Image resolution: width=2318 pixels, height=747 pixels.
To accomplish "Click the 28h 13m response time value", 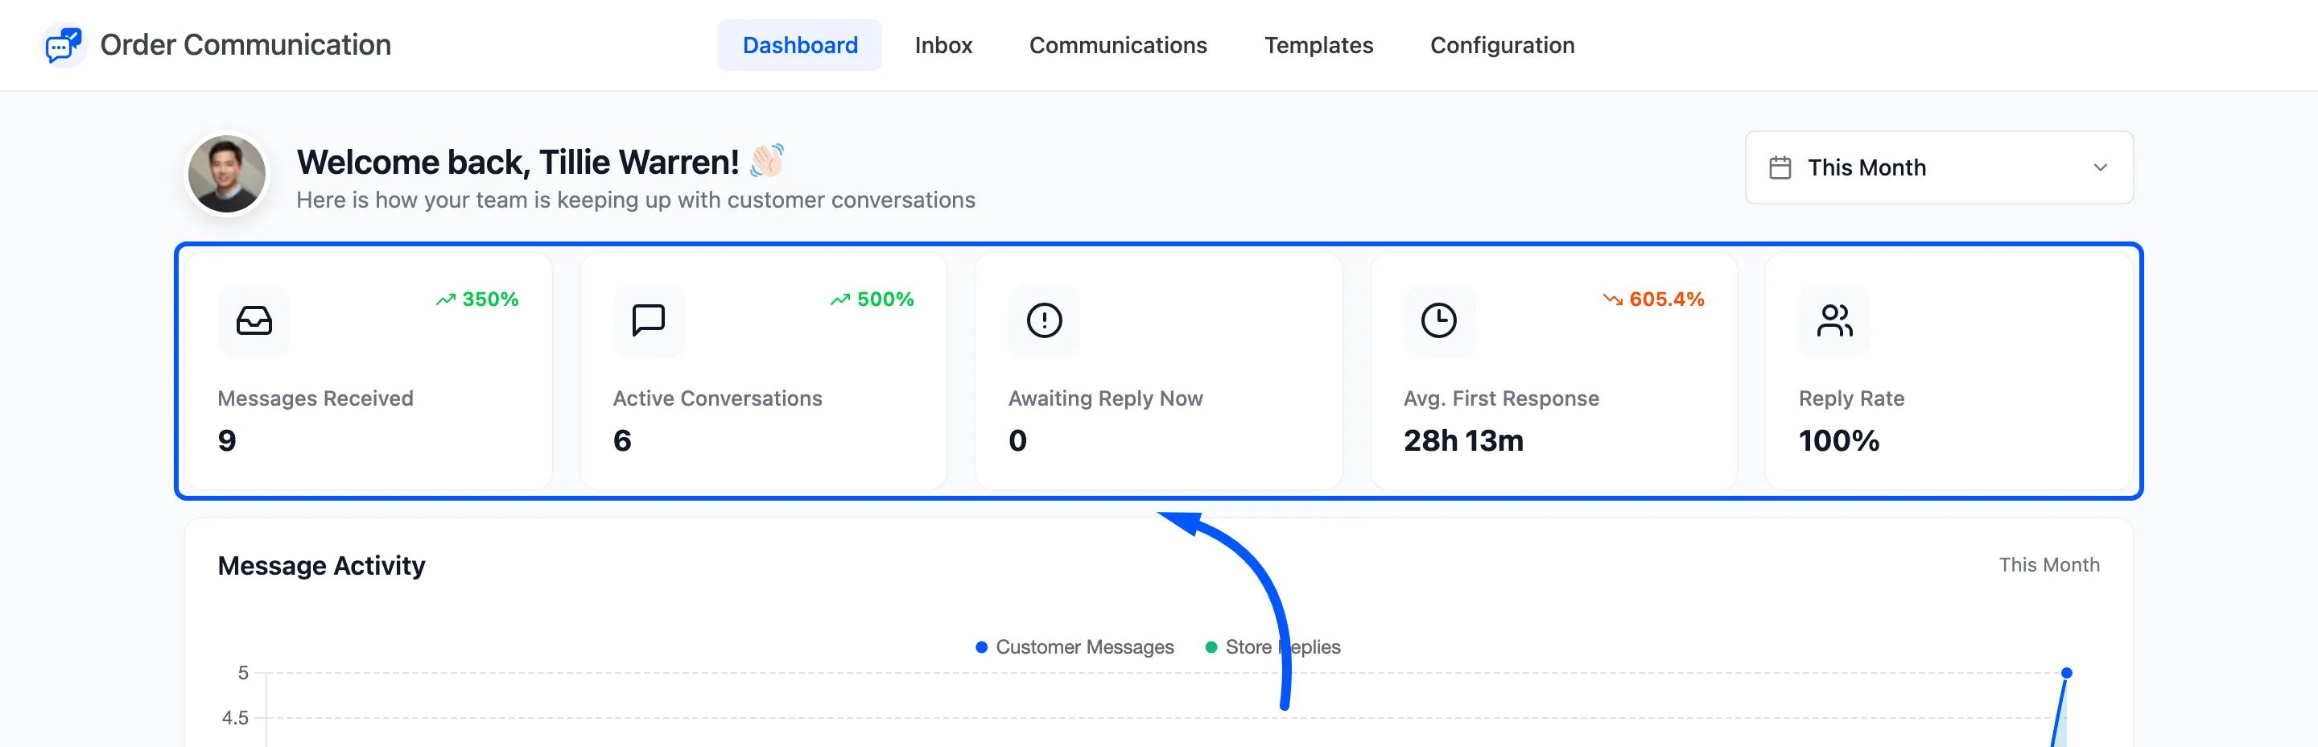I will (1463, 441).
